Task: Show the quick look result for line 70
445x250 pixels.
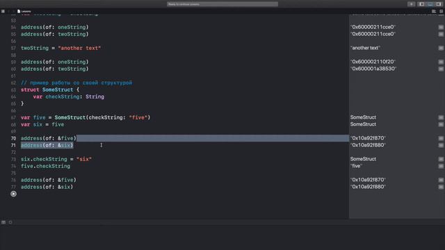Action: pos(441,138)
